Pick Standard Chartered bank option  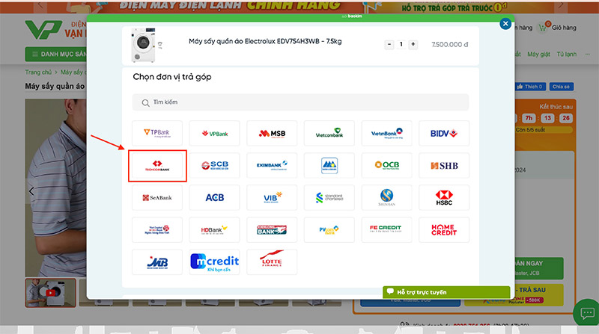point(329,197)
